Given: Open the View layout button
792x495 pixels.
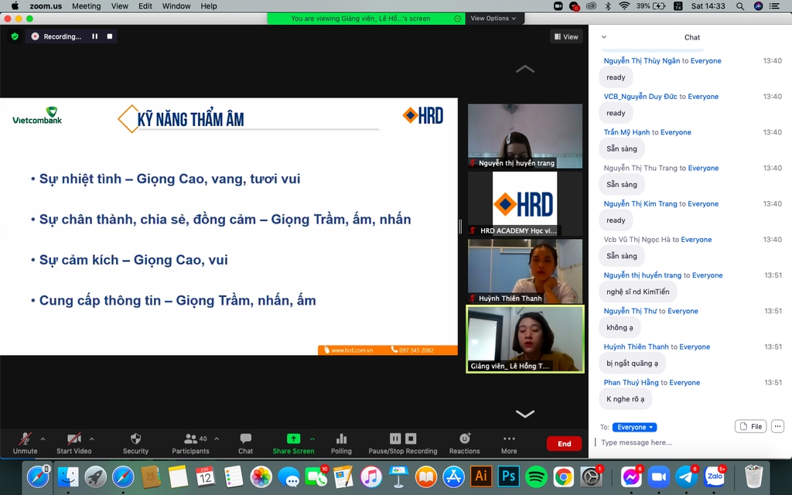Looking at the screenshot, I should pos(566,37).
